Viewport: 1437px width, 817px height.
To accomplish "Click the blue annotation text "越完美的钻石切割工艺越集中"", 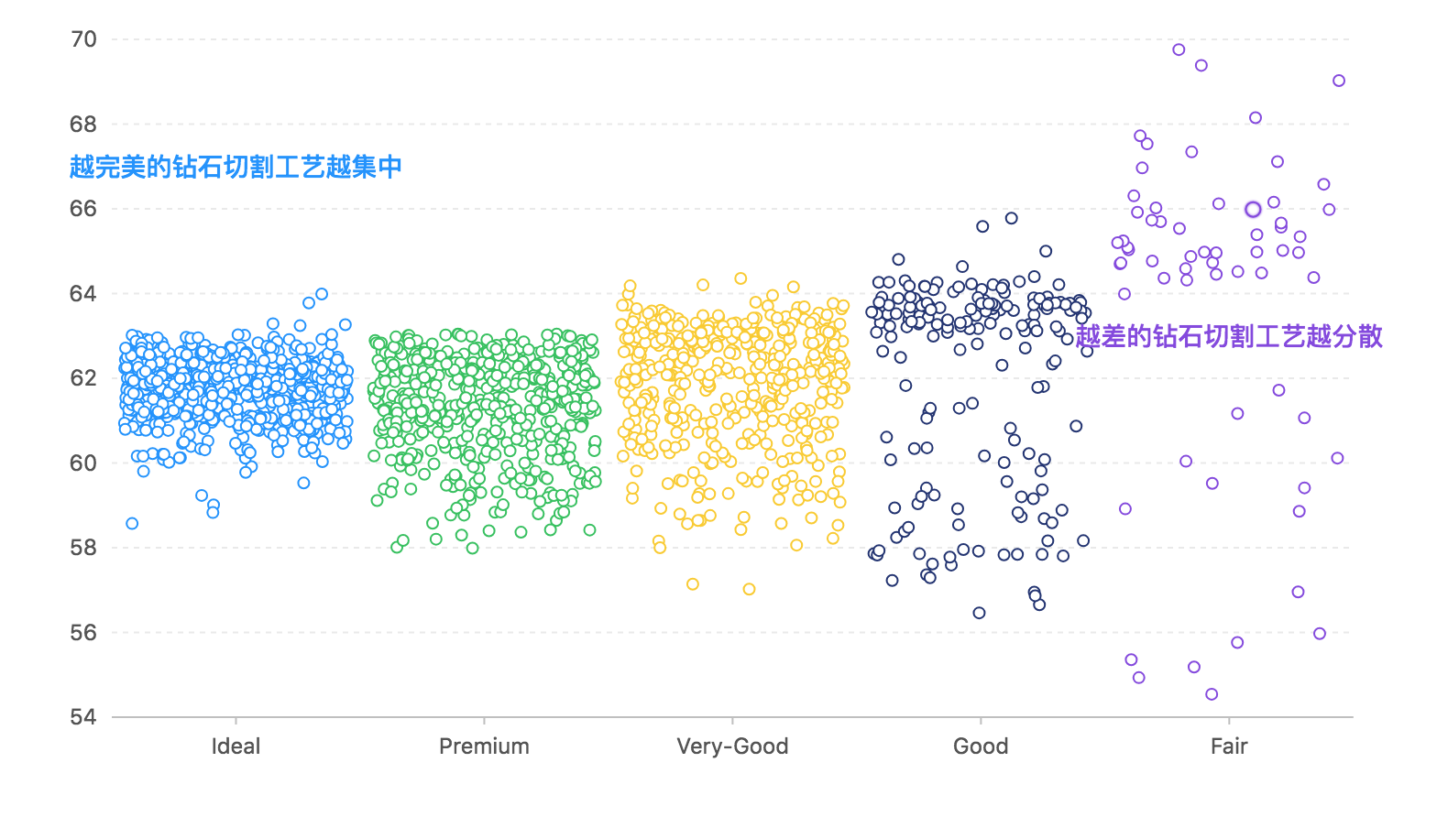I will point(236,167).
